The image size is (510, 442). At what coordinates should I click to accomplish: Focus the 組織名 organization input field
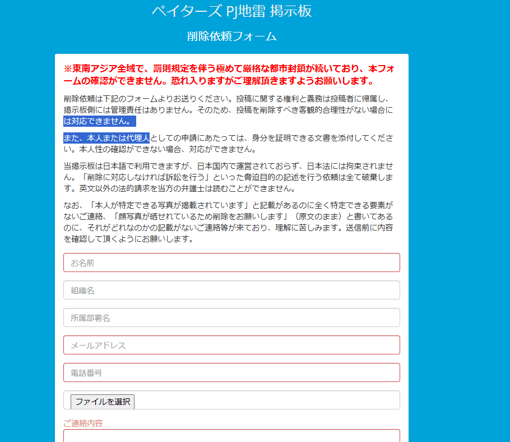click(231, 290)
